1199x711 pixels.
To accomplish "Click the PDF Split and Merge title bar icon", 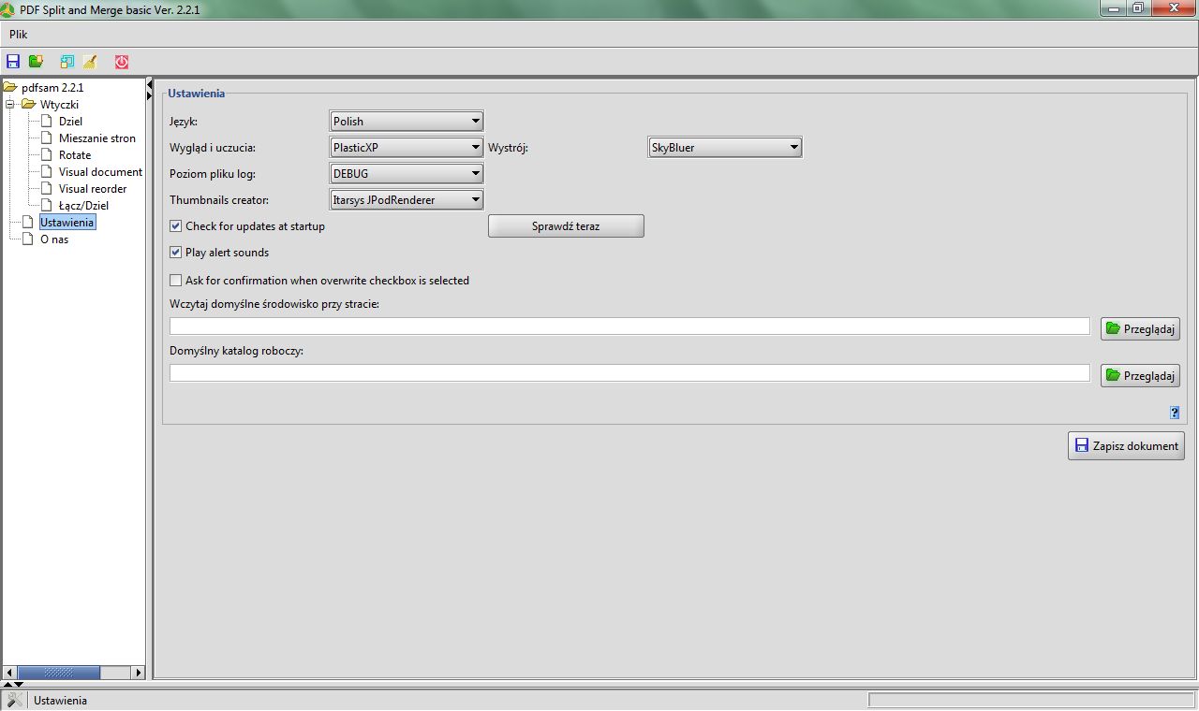I will (x=9, y=9).
